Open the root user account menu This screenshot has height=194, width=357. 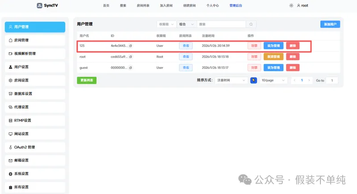pyautogui.click(x=303, y=5)
